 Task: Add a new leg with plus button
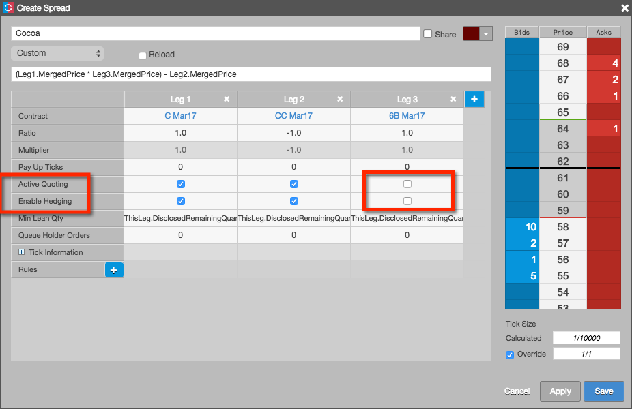(x=474, y=99)
